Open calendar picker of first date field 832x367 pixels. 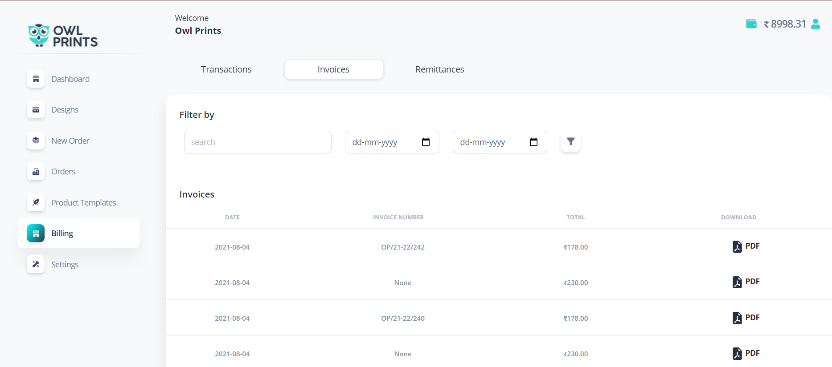(x=426, y=142)
